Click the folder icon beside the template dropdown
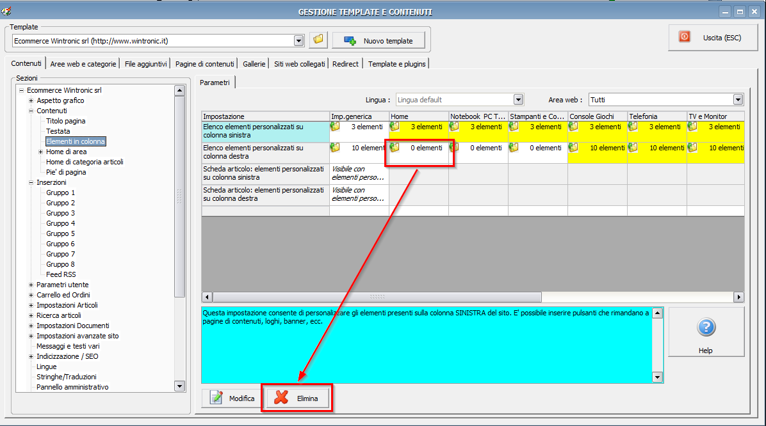Screen dimensions: 766x426 point(318,40)
